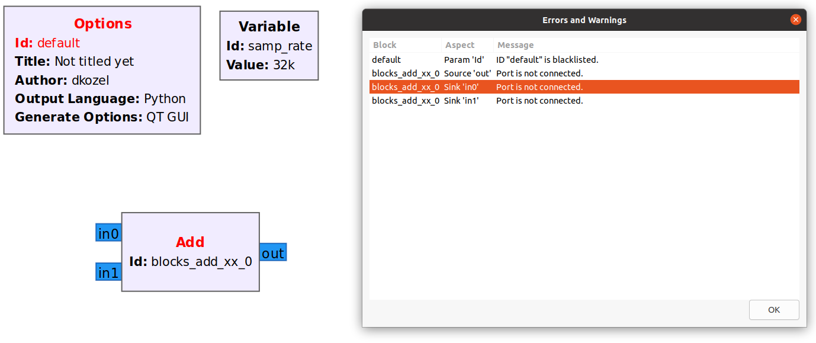Click the Errors and Warnings title bar
The height and width of the screenshot is (343, 816).
pyautogui.click(x=584, y=20)
